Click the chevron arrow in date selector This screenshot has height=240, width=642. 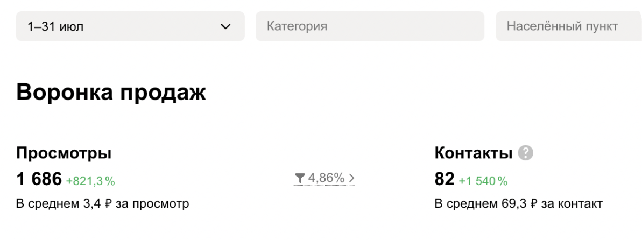click(225, 26)
